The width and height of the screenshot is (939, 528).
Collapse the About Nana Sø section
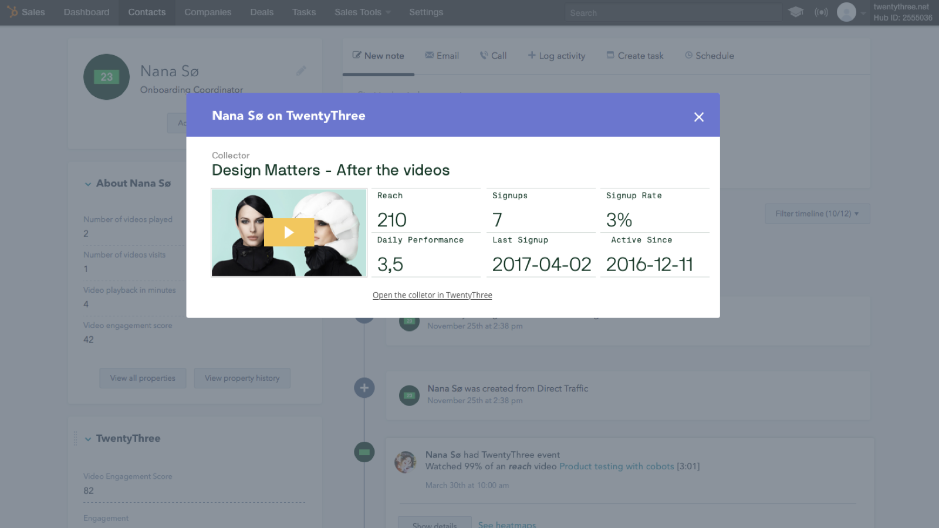(x=88, y=184)
